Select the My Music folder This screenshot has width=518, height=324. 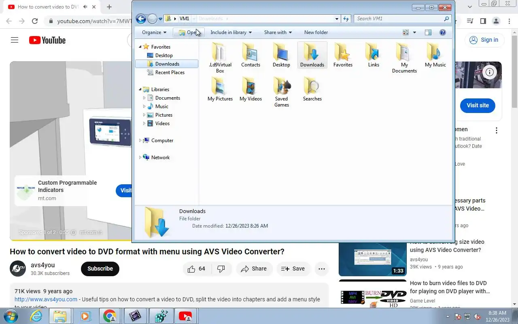(435, 55)
